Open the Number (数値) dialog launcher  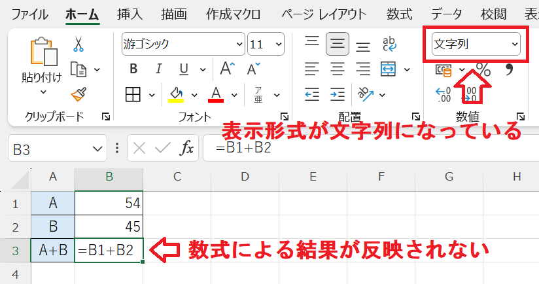point(521,117)
